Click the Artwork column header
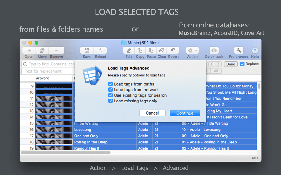Screen dimensions: 281x175 click(42, 78)
